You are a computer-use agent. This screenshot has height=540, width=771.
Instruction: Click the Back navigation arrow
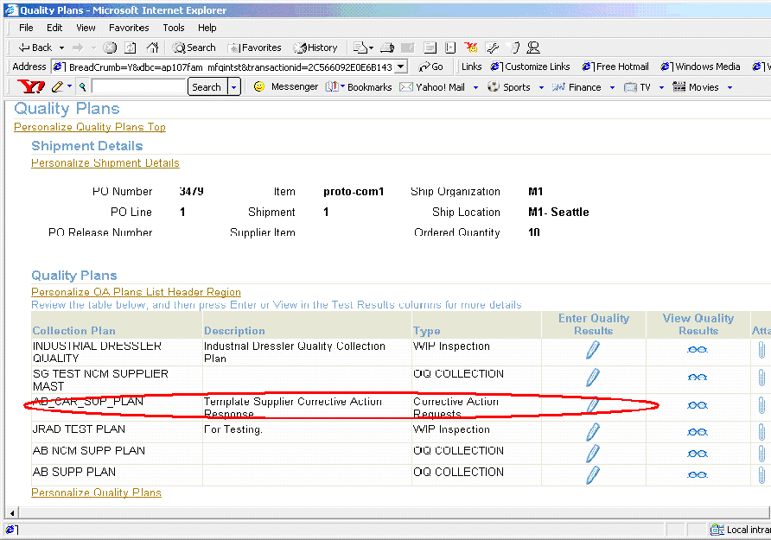pos(35,48)
